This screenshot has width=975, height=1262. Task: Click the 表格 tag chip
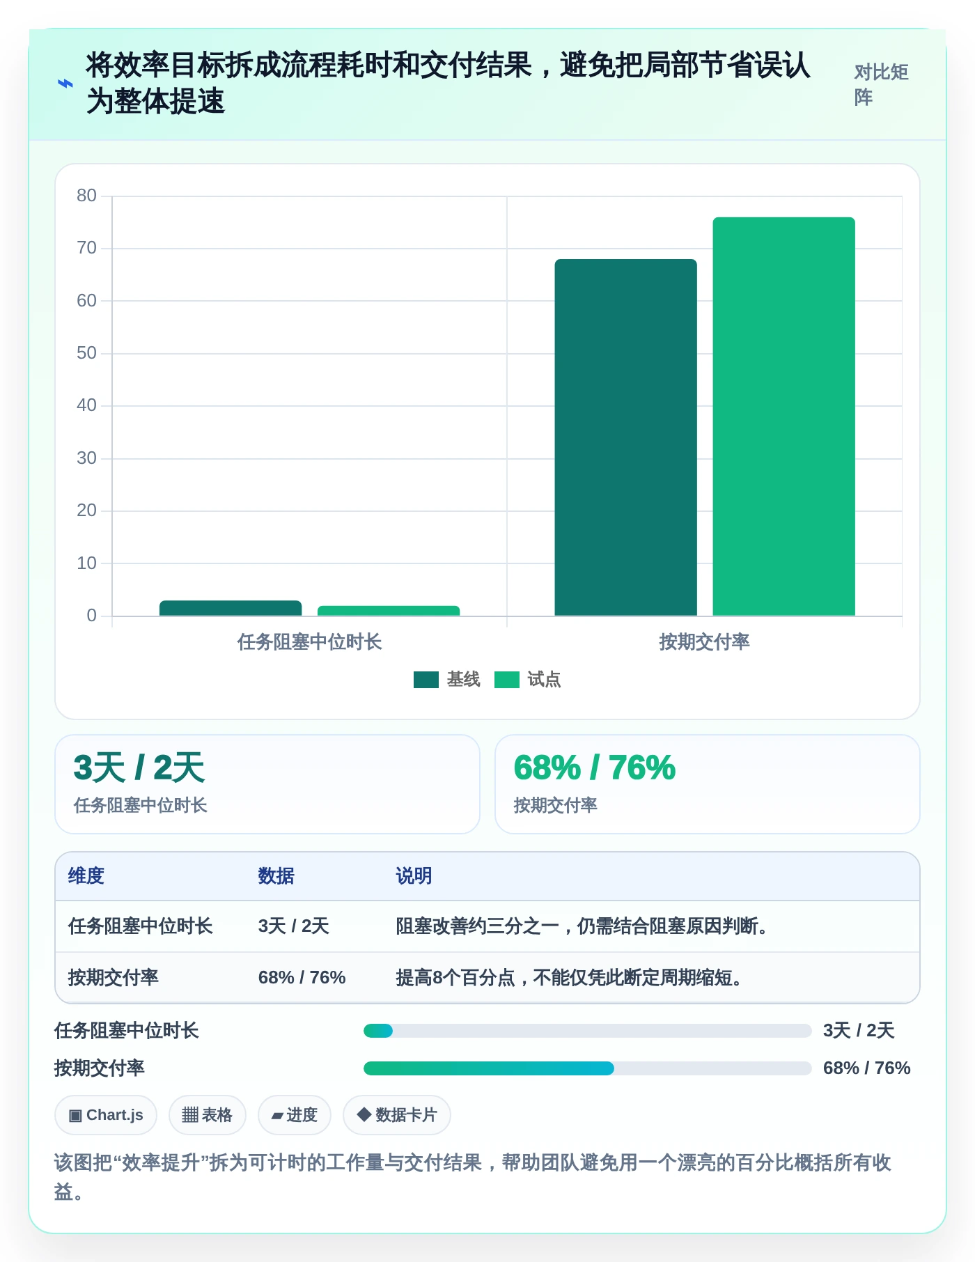tap(207, 1115)
